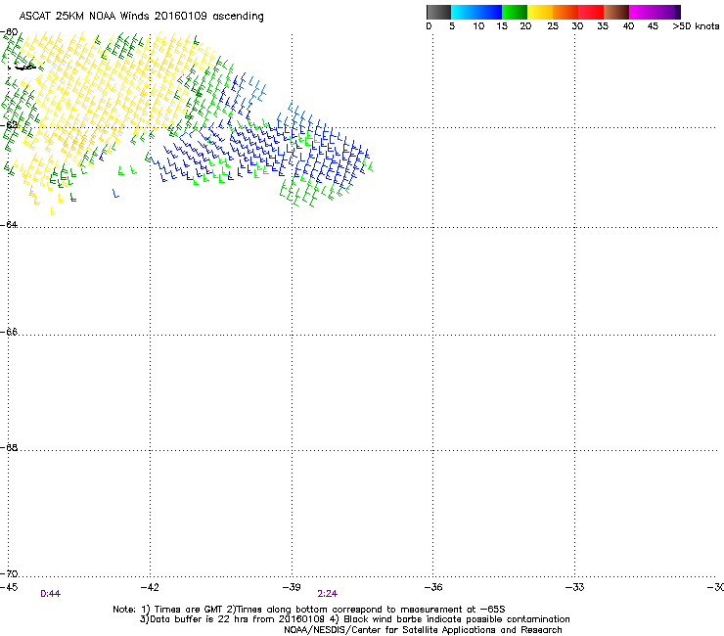
Task: Click the brown 35-40 knots color band
Action: point(616,12)
